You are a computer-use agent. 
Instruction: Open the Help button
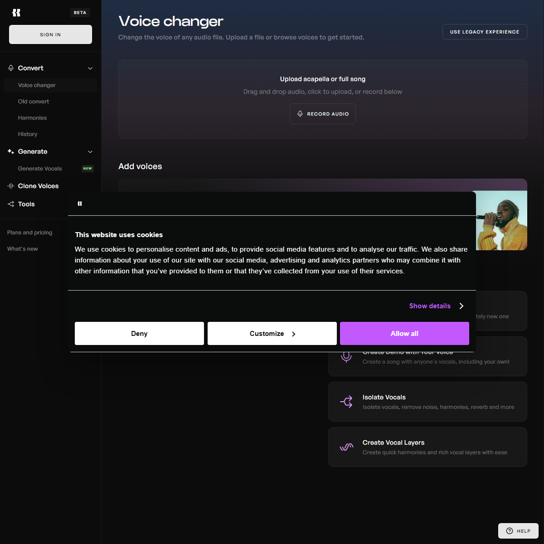518,531
